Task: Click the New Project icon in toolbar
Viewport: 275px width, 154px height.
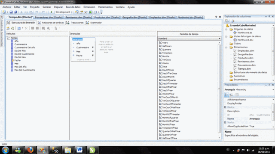Action: 4,12
